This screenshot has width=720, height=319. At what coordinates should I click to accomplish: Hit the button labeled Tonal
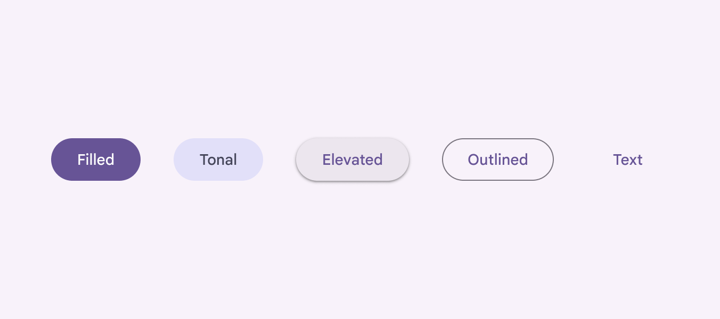[x=218, y=159]
